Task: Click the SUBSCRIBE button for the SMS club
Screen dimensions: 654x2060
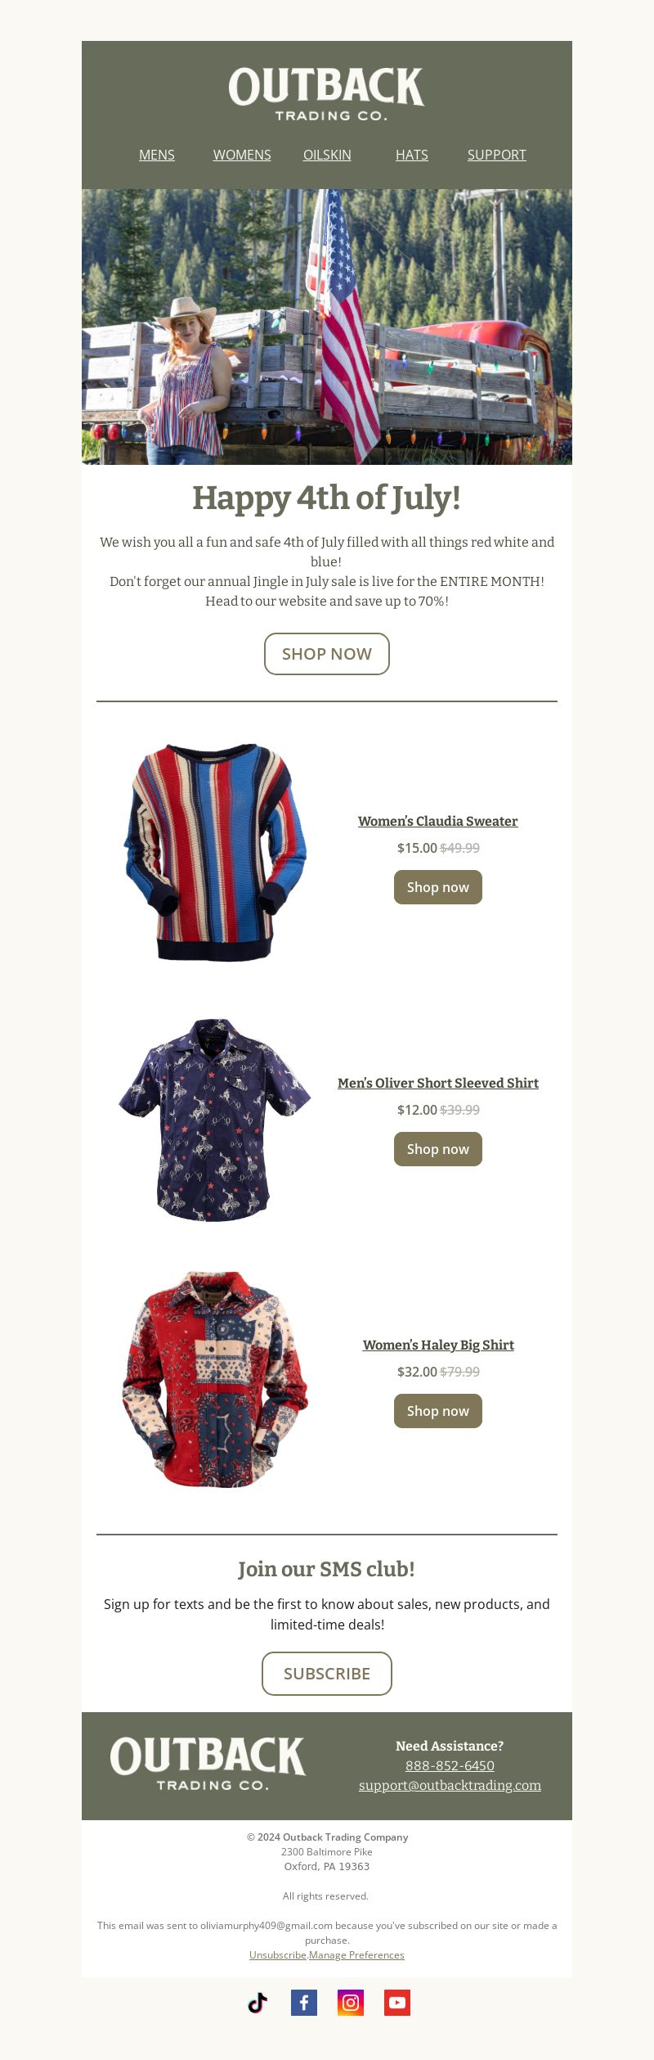Action: [327, 1674]
